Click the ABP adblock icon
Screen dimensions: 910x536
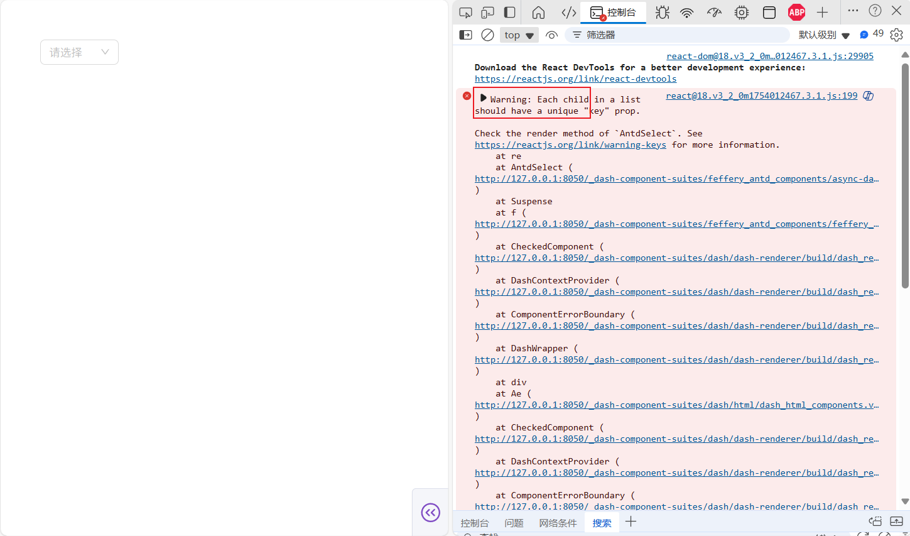click(x=796, y=12)
